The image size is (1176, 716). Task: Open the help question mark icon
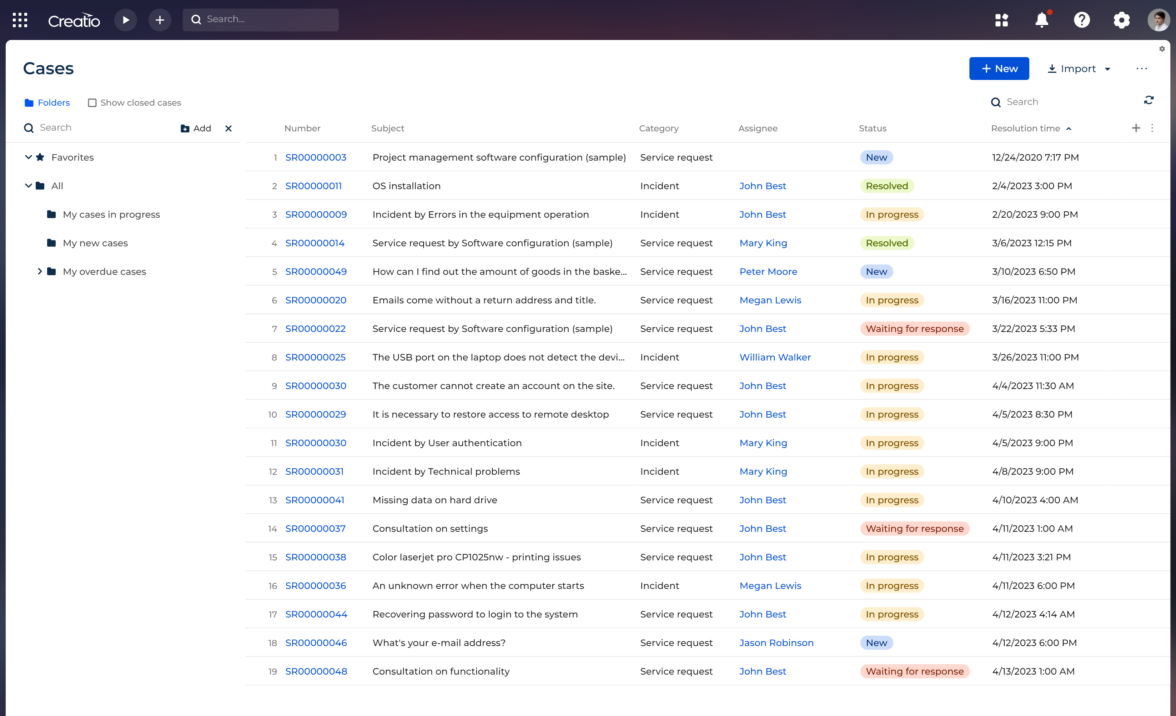point(1082,20)
